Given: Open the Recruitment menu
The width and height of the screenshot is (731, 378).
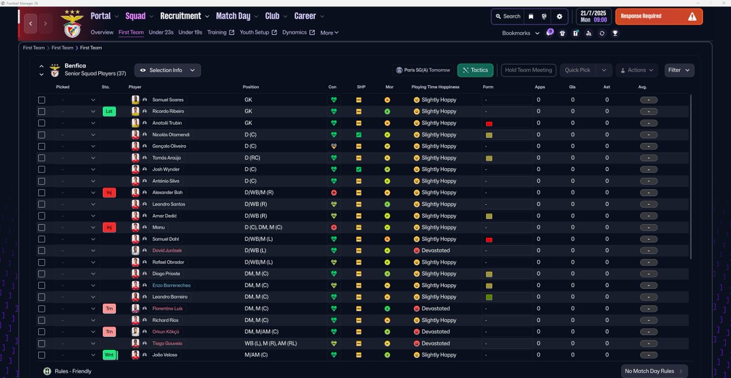Looking at the screenshot, I should pos(185,16).
